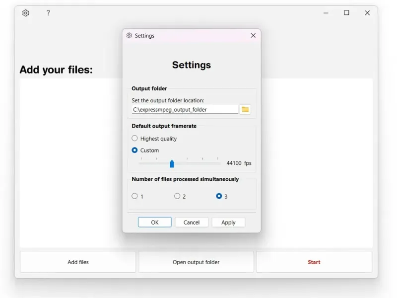Image resolution: width=397 pixels, height=298 pixels.
Task: Click Open output folder button
Action: coord(196,262)
